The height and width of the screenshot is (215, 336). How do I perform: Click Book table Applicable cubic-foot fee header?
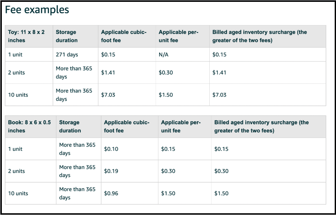click(127, 126)
